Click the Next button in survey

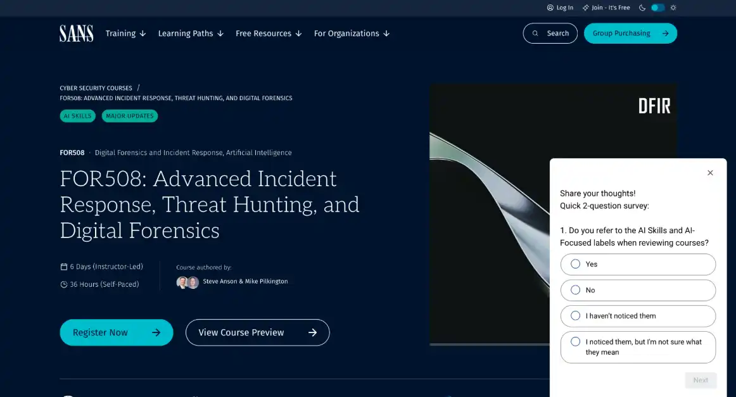coord(701,380)
